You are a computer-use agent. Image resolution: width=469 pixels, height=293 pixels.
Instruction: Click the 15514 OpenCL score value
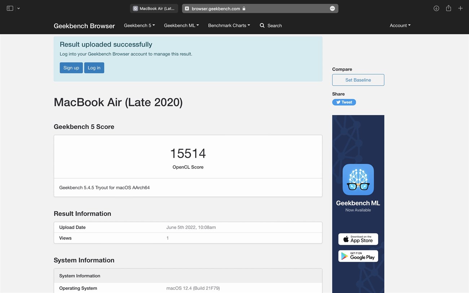188,154
